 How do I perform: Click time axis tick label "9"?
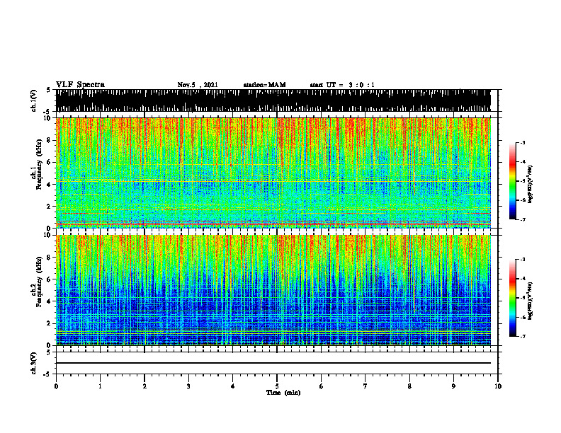pyautogui.click(x=453, y=386)
